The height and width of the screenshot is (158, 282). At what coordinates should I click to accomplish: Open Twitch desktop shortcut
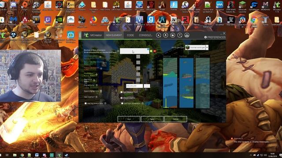pyautogui.click(x=48, y=21)
